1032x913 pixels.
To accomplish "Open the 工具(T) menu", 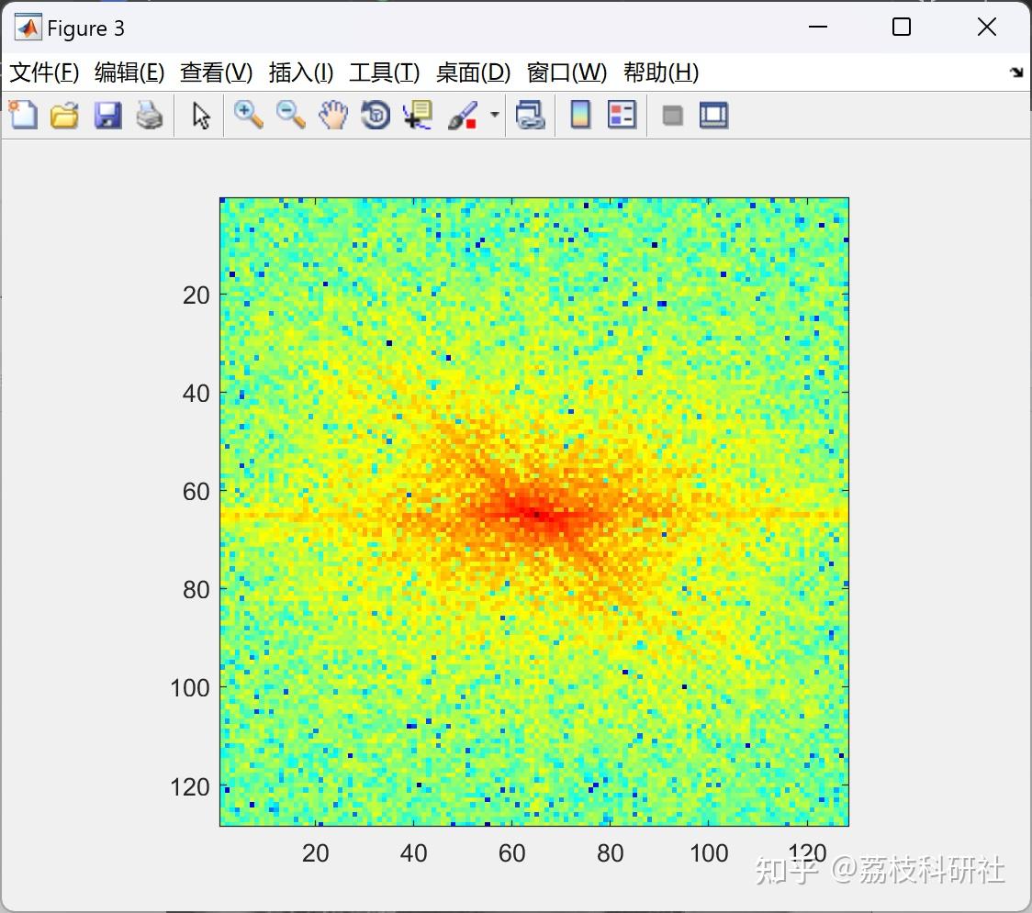I will point(384,72).
